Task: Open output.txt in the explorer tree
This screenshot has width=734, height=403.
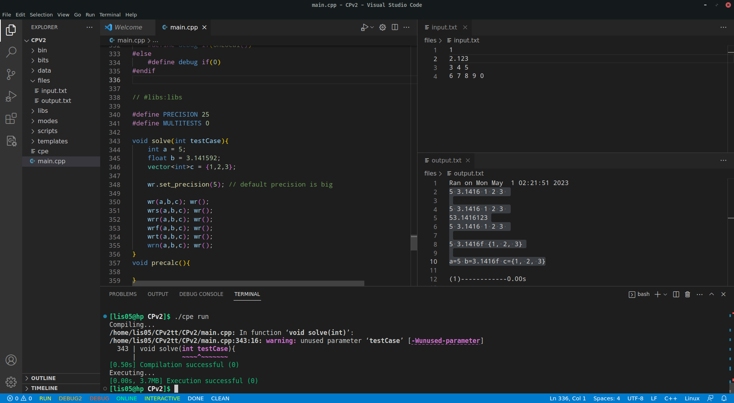Action: click(x=56, y=101)
